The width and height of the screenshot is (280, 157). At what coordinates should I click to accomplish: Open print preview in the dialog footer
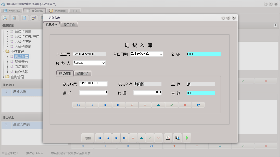(177, 138)
